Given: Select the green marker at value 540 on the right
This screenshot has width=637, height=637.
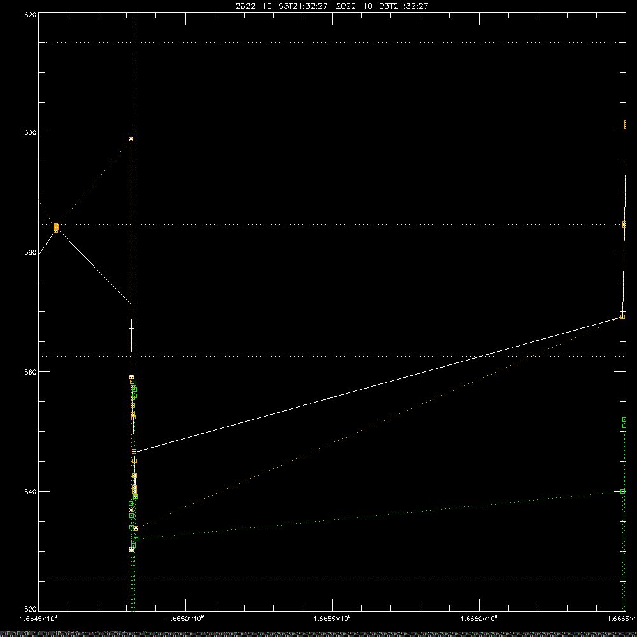Looking at the screenshot, I should 622,492.
